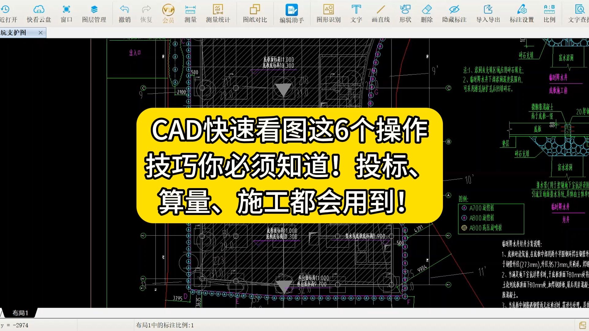Viewport: 589px width, 331px height.
Task: Adjust drawing scale via 比例
Action: 549,13
